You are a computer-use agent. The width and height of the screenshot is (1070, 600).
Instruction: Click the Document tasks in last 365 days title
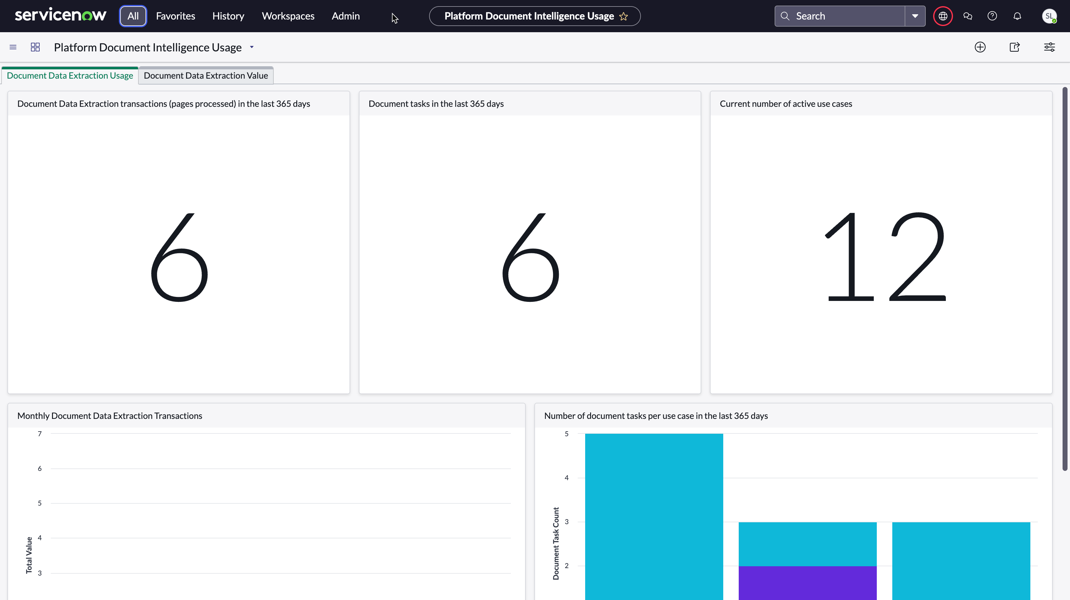tap(436, 104)
